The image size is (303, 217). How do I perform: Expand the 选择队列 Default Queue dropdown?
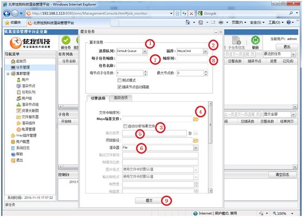(x=145, y=51)
